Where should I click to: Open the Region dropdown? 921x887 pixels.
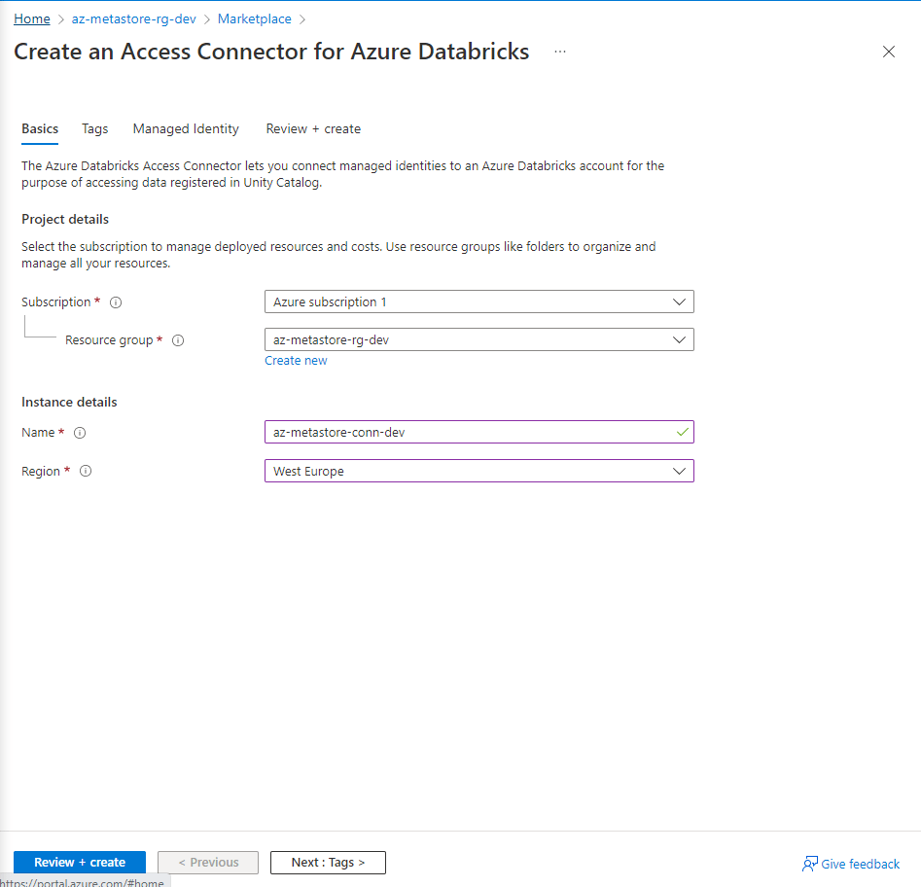coord(680,471)
